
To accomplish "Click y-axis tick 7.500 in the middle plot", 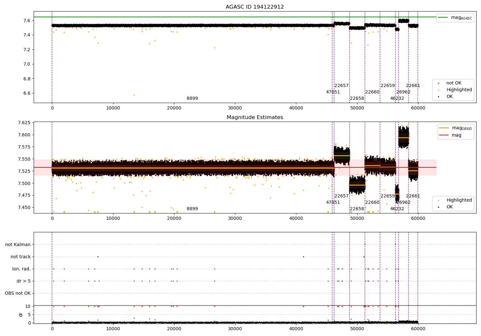I will 24,183.
